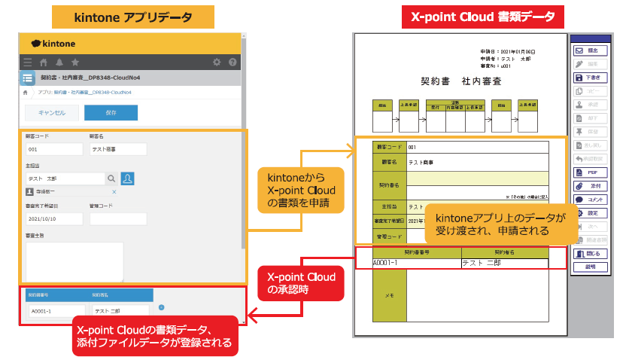Click the 添付 attachment paperclip button
This screenshot has height=363, width=629.
tap(590, 186)
